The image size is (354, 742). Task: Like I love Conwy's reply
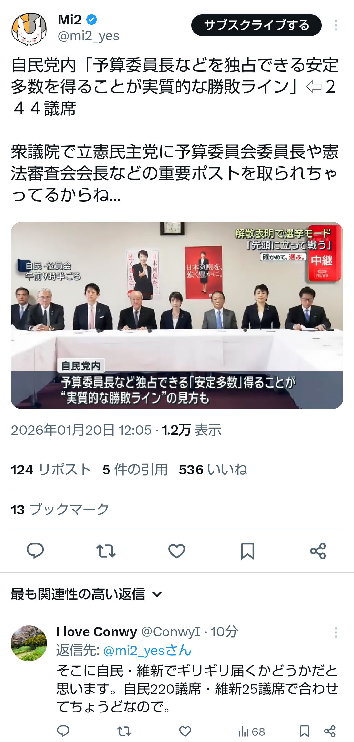pyautogui.click(x=185, y=731)
